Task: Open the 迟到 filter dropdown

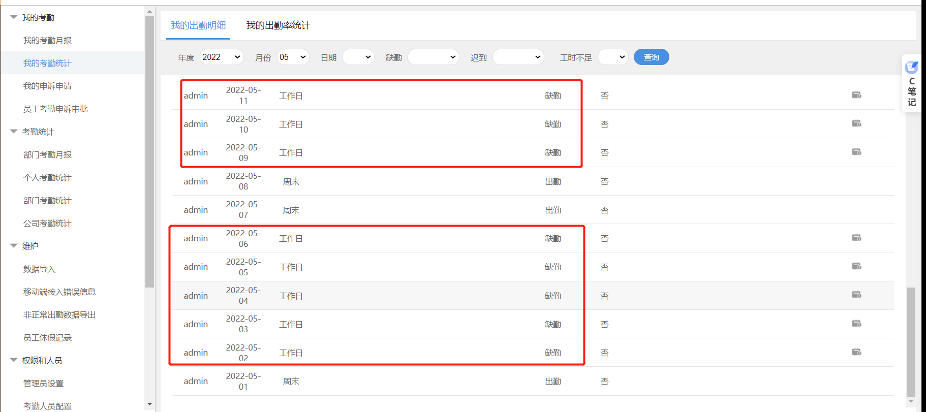Action: pos(518,57)
